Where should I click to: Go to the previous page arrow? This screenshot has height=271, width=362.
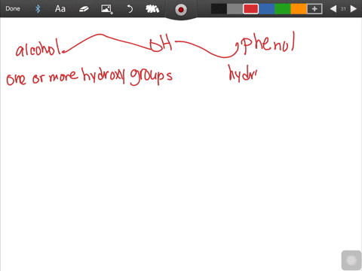coord(333,9)
